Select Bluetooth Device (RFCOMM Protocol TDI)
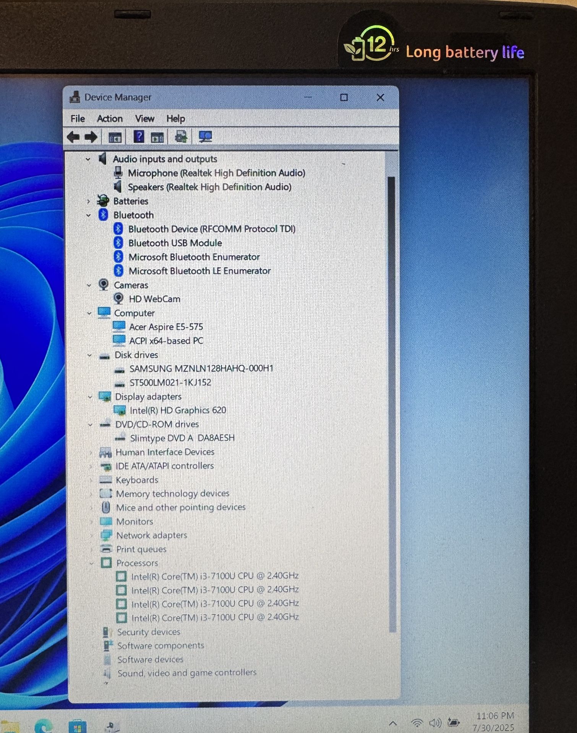577x733 pixels. click(x=212, y=229)
